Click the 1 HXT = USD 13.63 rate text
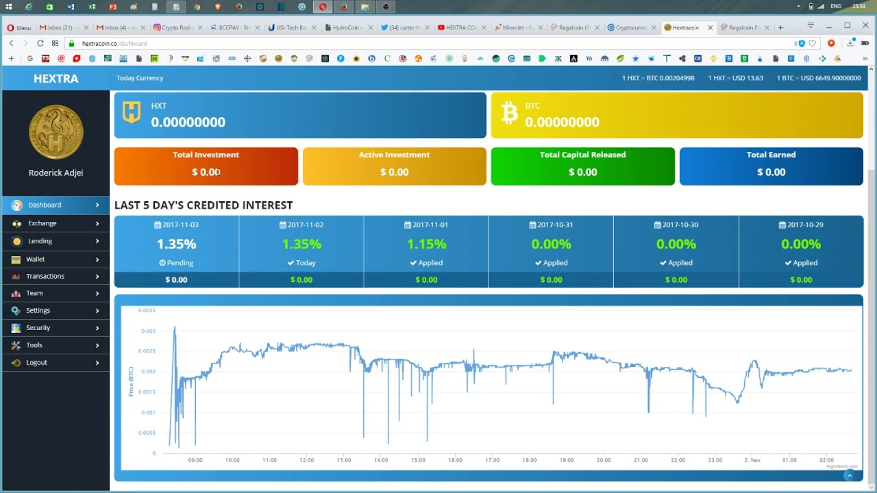The height and width of the screenshot is (493, 877). (x=736, y=78)
